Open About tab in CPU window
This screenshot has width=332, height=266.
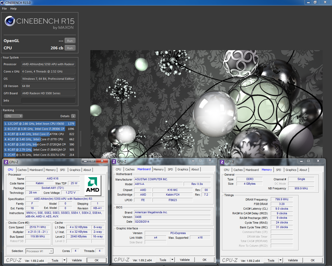[x=87, y=170]
